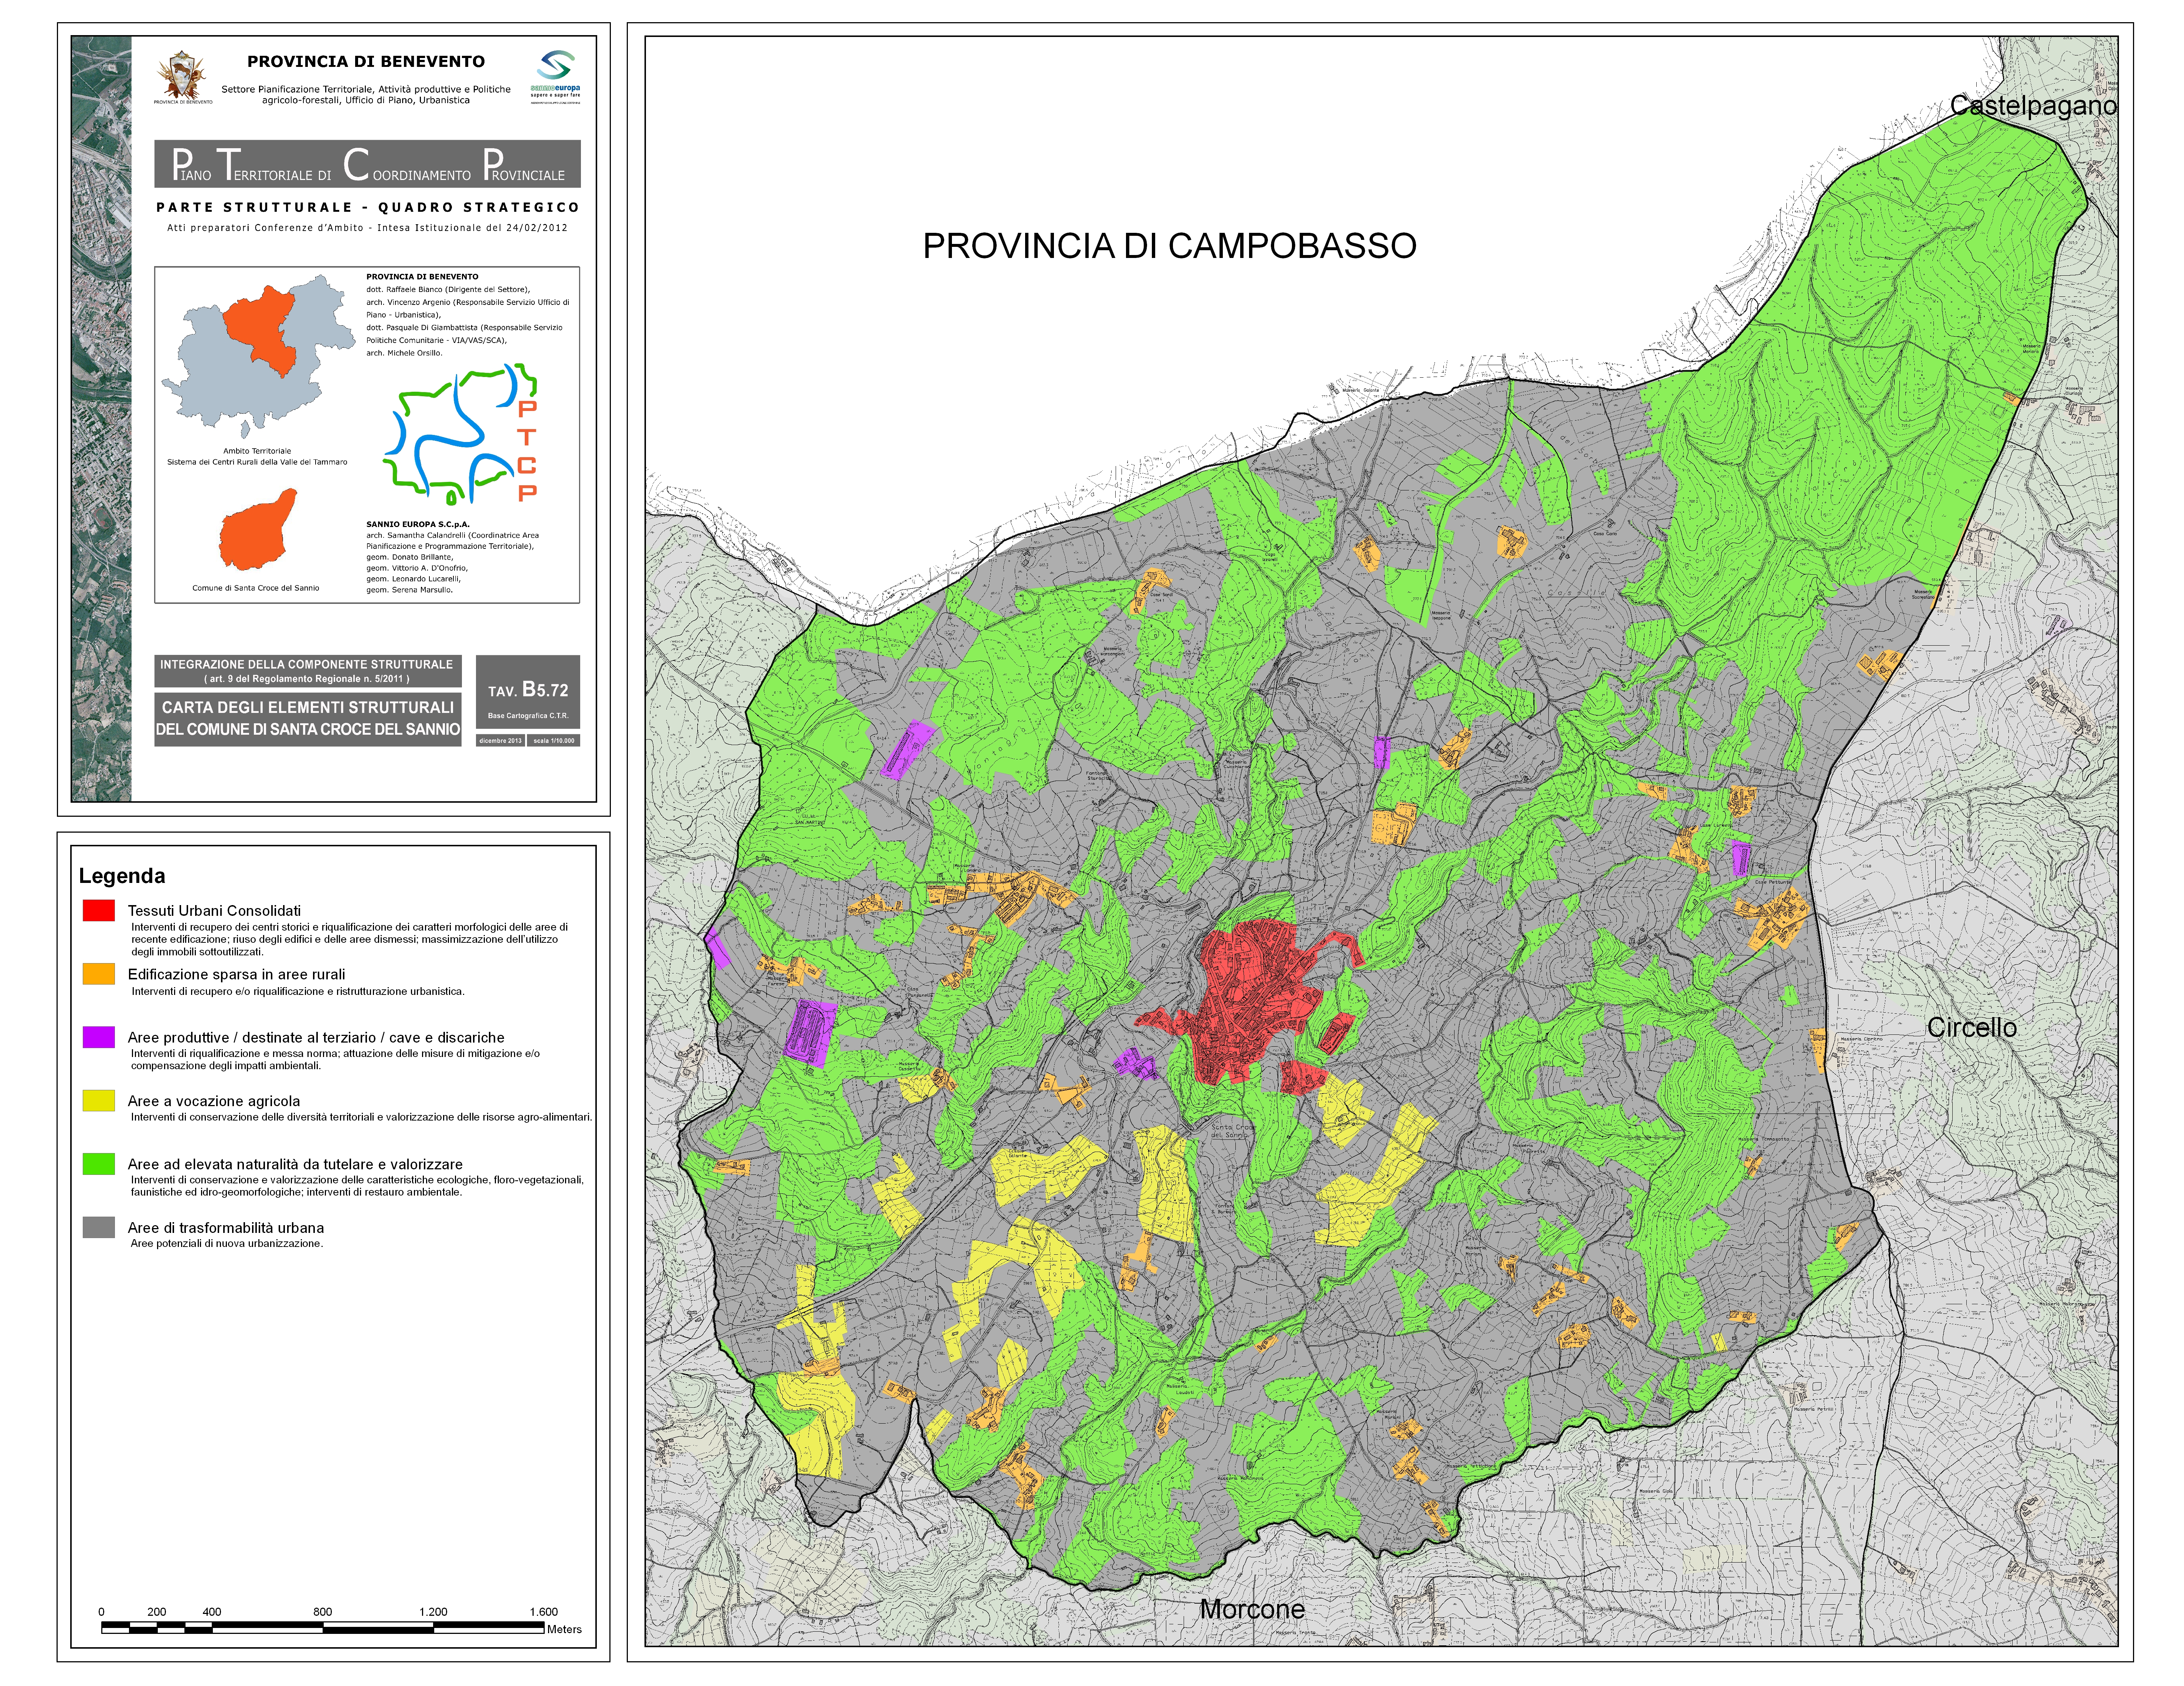
Task: Click the 'scala 1/10.000' tag
Action: click(x=554, y=741)
